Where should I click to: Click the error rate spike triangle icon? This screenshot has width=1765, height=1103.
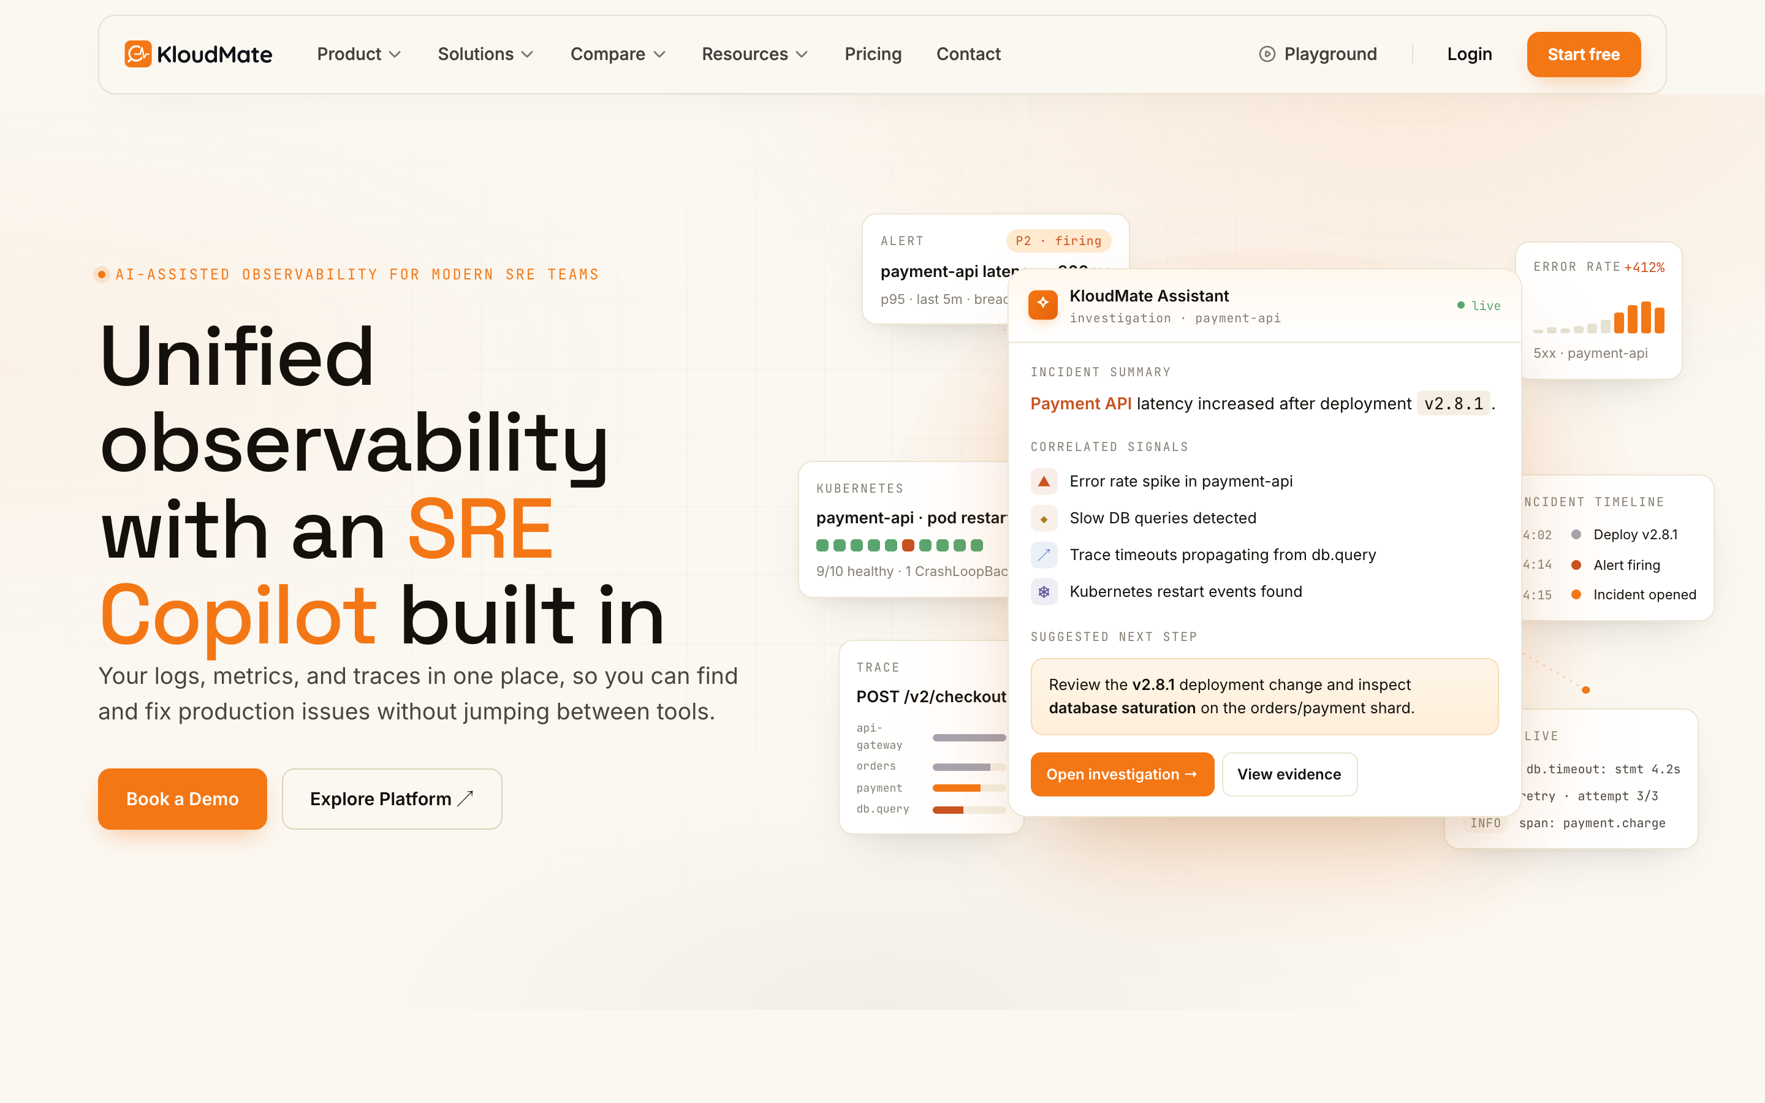pos(1044,482)
